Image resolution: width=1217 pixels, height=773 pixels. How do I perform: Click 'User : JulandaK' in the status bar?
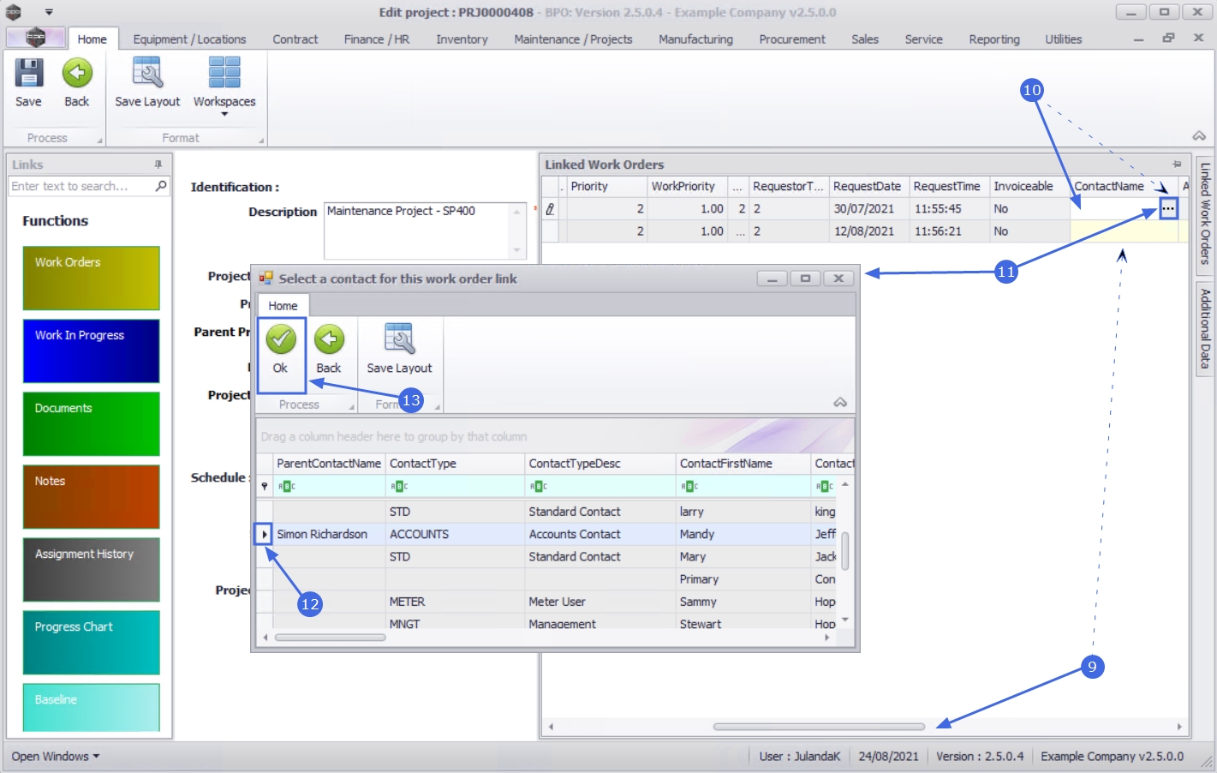(x=800, y=756)
